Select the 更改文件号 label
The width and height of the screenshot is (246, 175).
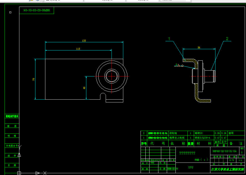tap(155, 160)
